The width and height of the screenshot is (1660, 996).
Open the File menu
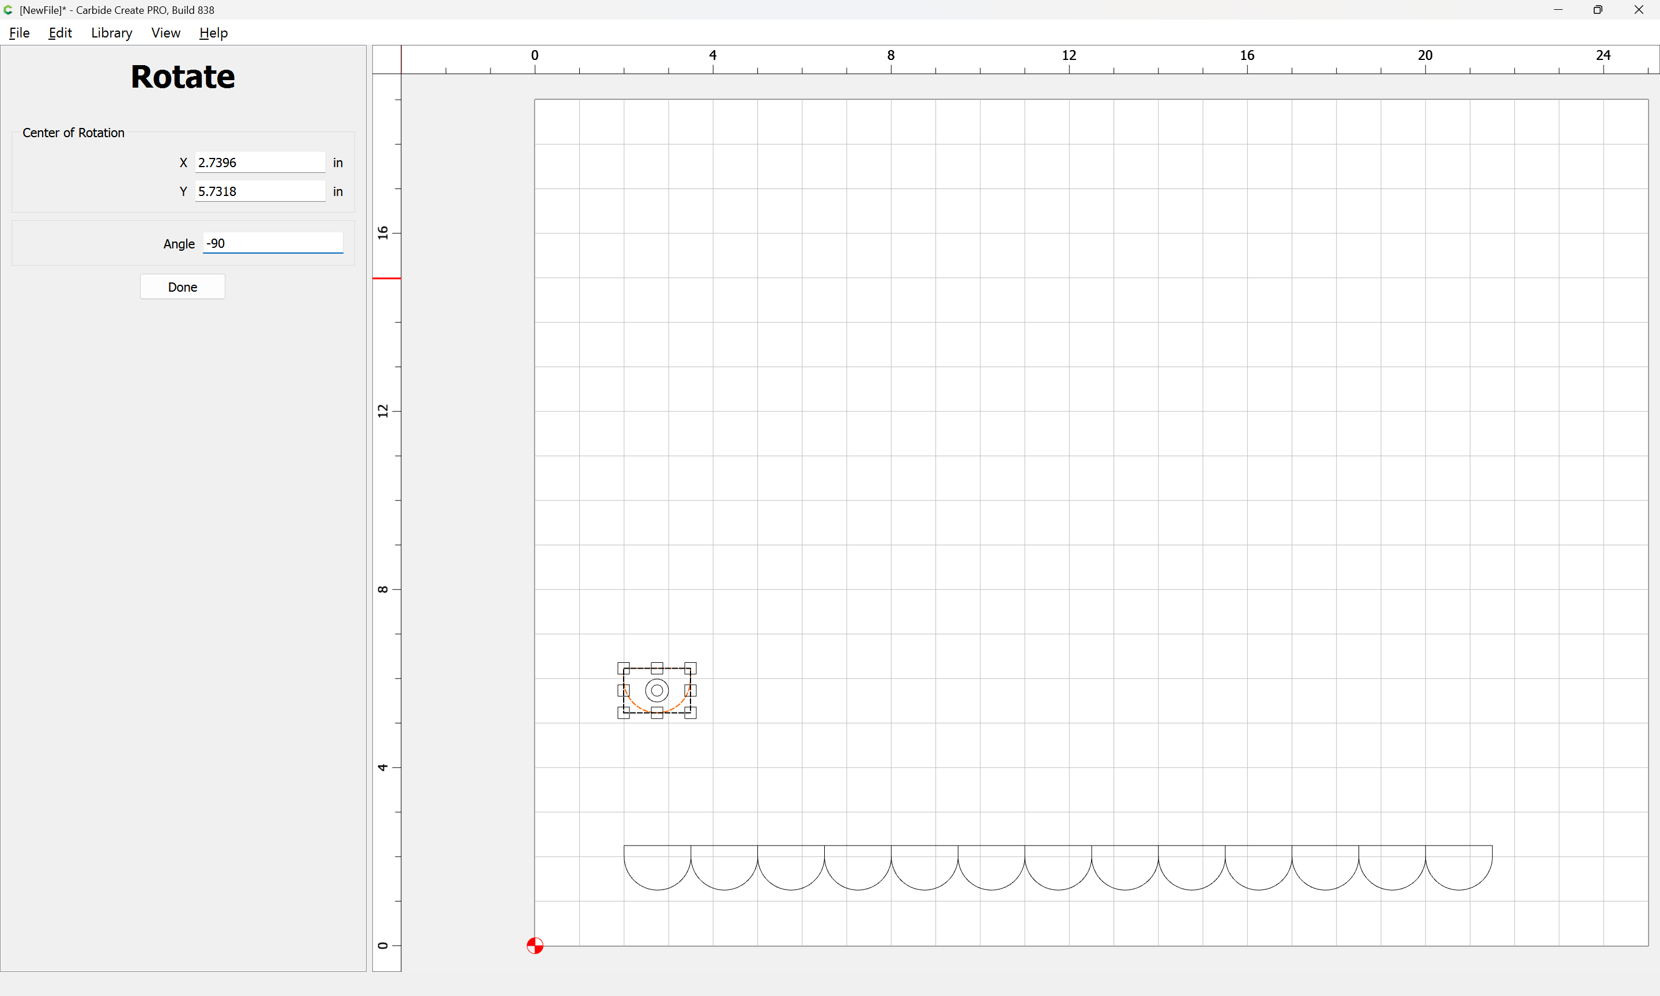[20, 33]
